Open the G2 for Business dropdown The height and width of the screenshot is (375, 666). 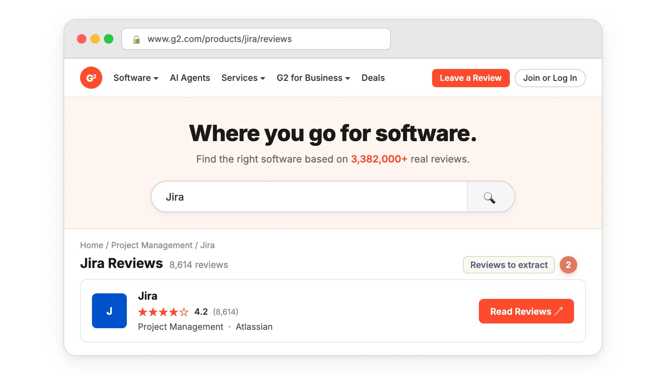pos(313,78)
